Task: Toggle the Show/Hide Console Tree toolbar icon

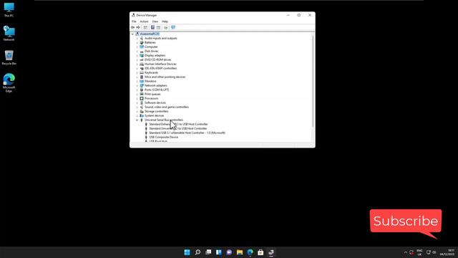Action: pos(145,27)
